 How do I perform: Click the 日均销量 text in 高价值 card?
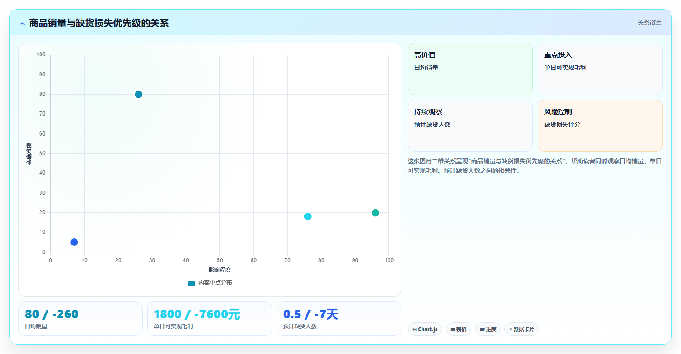click(x=426, y=68)
